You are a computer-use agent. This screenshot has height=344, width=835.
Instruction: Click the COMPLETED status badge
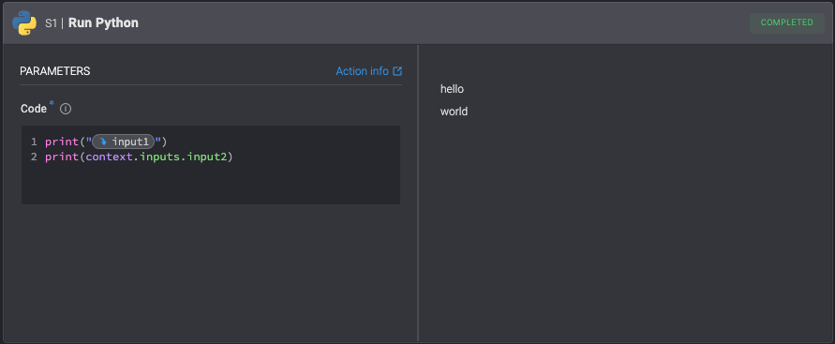click(786, 22)
